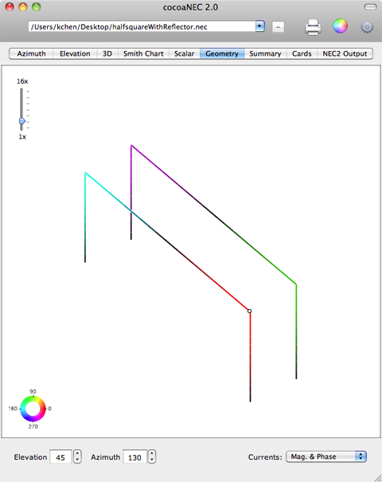This screenshot has width=382, height=482.
Task: Click the zoom slider handle
Action: coord(22,121)
